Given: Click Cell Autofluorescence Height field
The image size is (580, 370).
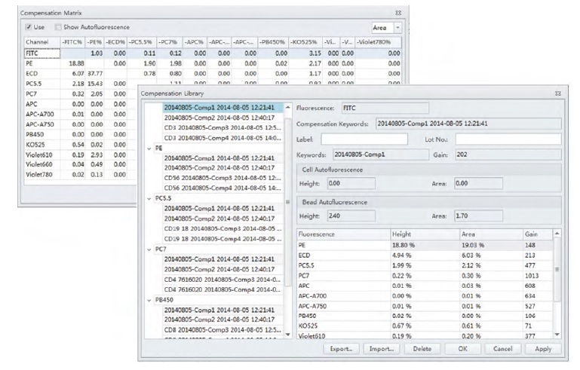Looking at the screenshot, I should 351,183.
